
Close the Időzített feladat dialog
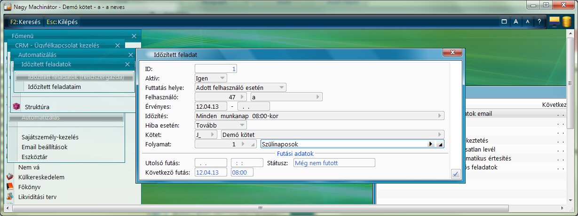[452, 53]
